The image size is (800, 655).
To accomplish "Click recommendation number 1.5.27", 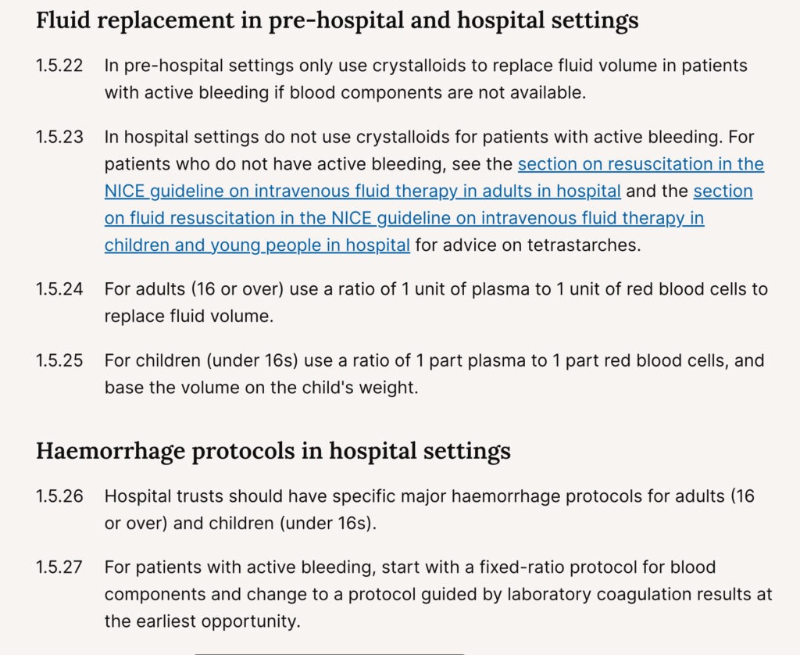I will 59,567.
